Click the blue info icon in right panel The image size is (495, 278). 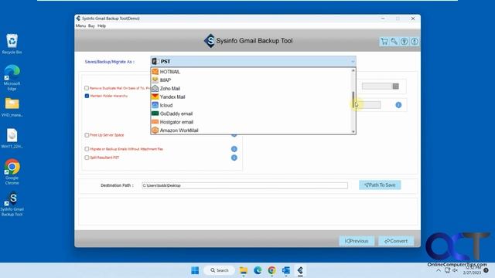click(x=398, y=105)
